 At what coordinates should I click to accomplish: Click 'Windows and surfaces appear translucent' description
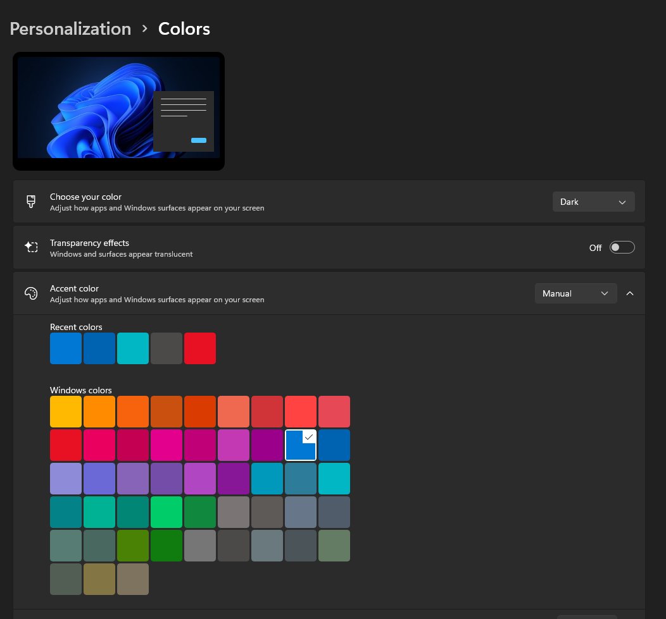click(122, 254)
